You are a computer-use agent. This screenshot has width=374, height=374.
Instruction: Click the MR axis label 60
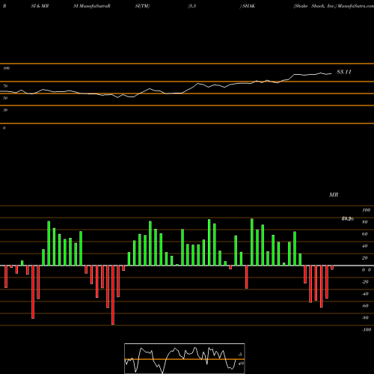click(x=365, y=234)
